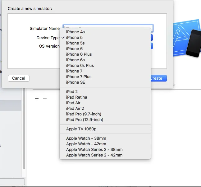Open the Device Type popup arrows
The width and height of the screenshot is (201, 187).
[152, 38]
